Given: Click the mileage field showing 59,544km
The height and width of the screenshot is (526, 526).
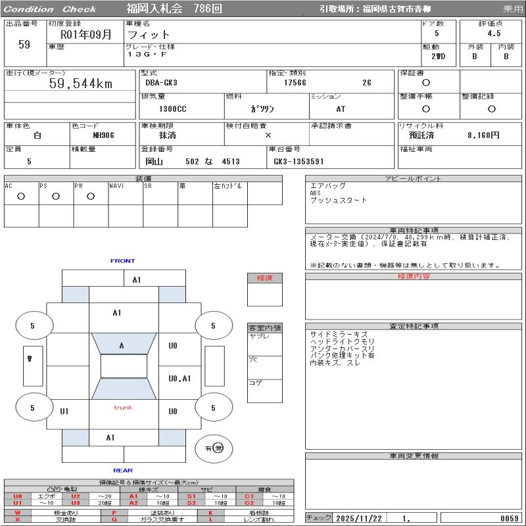Looking at the screenshot, I should coord(81,84).
